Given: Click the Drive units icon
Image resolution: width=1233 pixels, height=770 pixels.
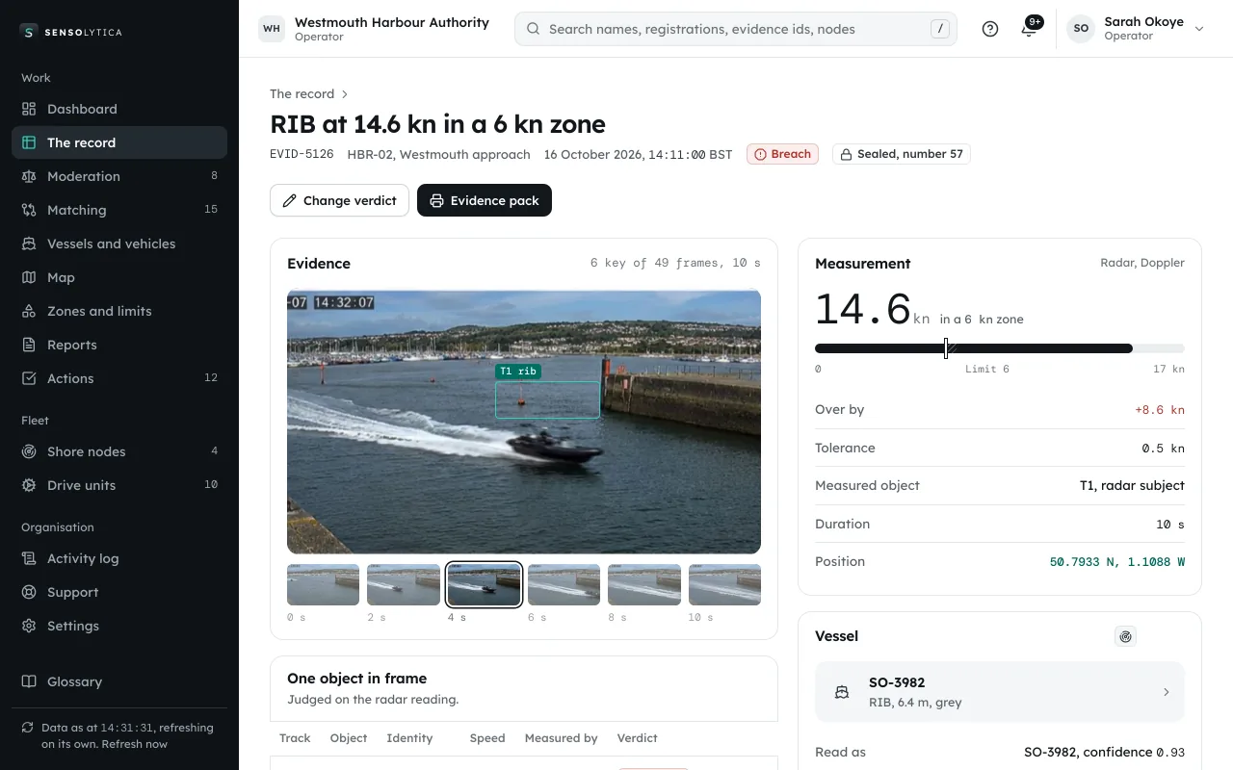Looking at the screenshot, I should [x=29, y=485].
